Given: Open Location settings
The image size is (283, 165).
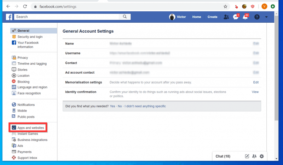Looking at the screenshot, I should point(23,75).
